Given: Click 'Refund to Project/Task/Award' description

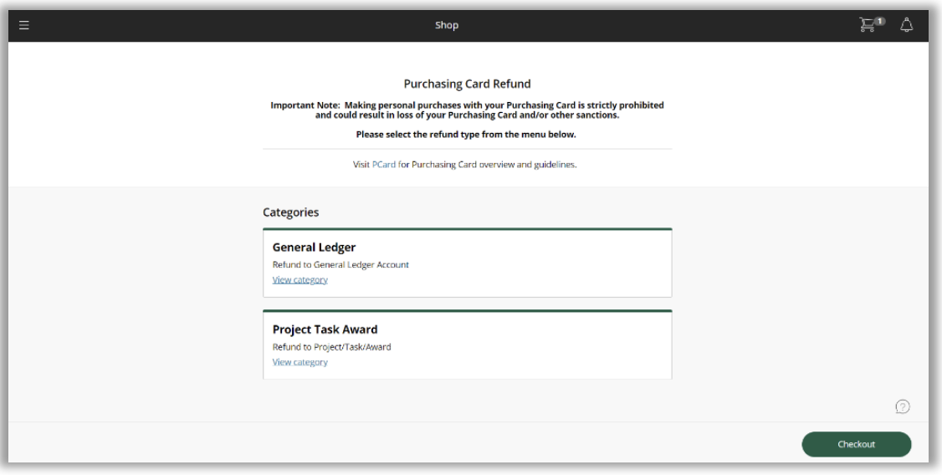Looking at the screenshot, I should (331, 347).
